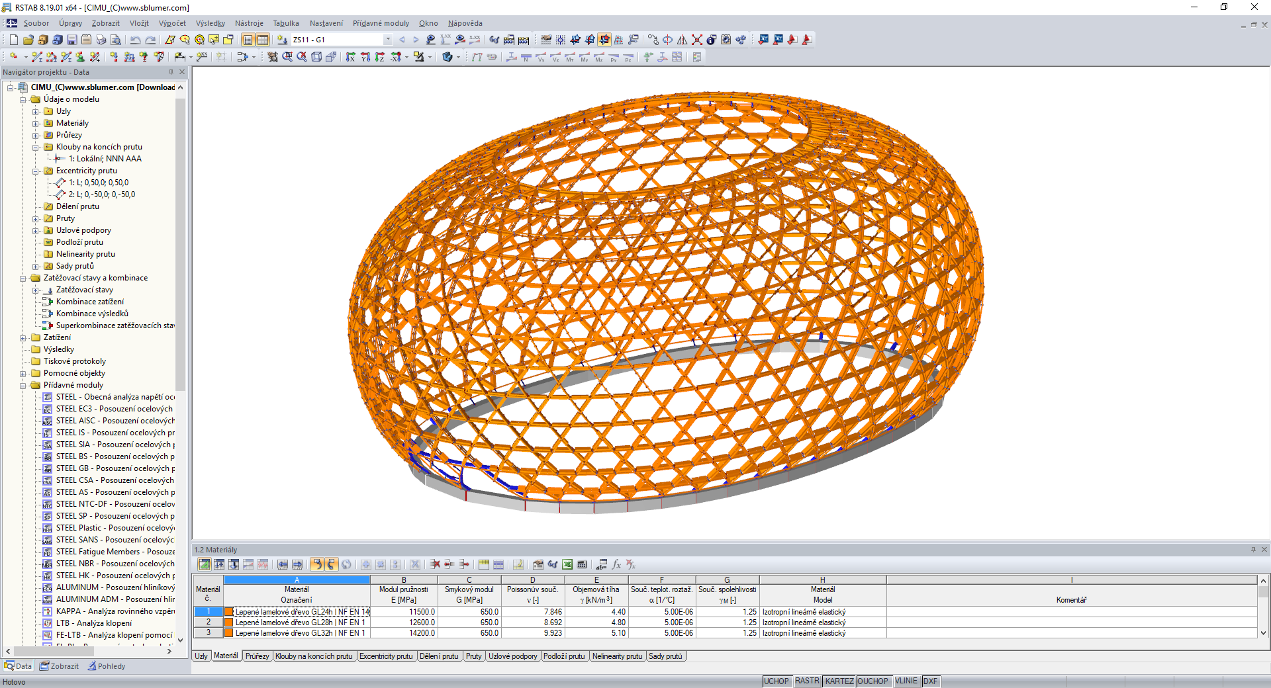Toggle the highlighted rotate-left icon in table toolbar
The width and height of the screenshot is (1271, 688).
[318, 564]
